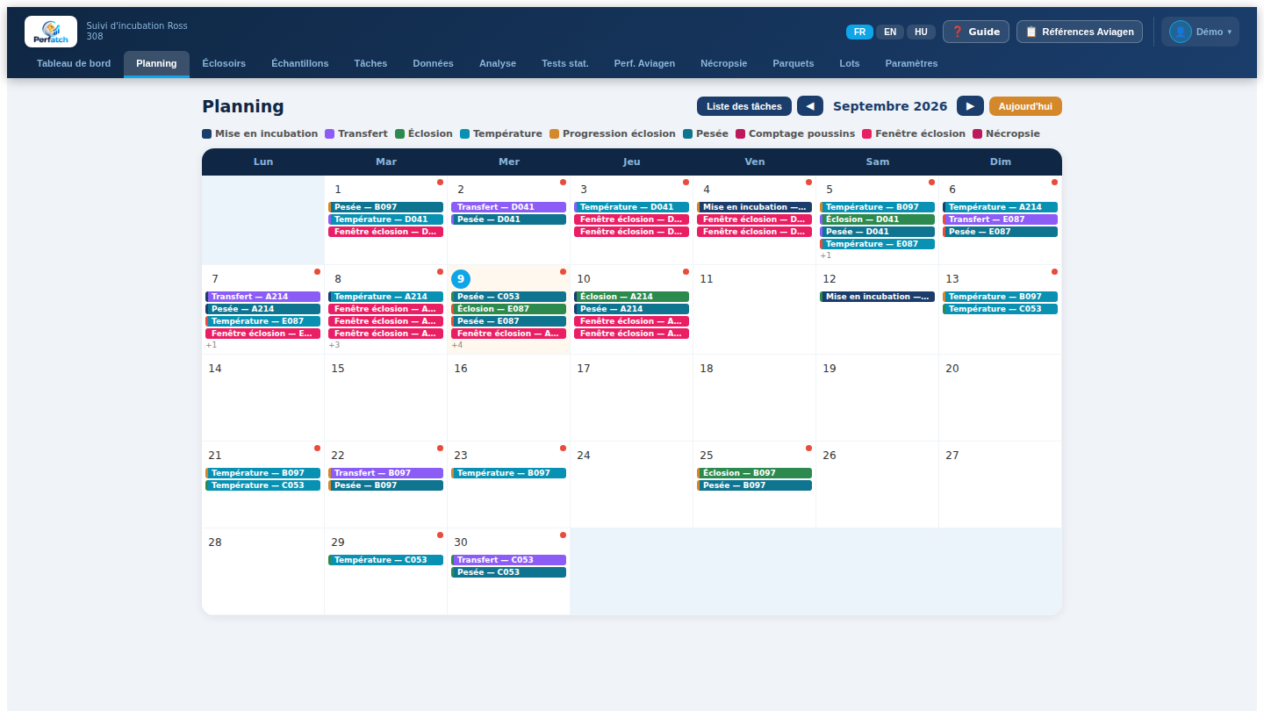Open Transfert — C053 on September 30

click(x=509, y=560)
